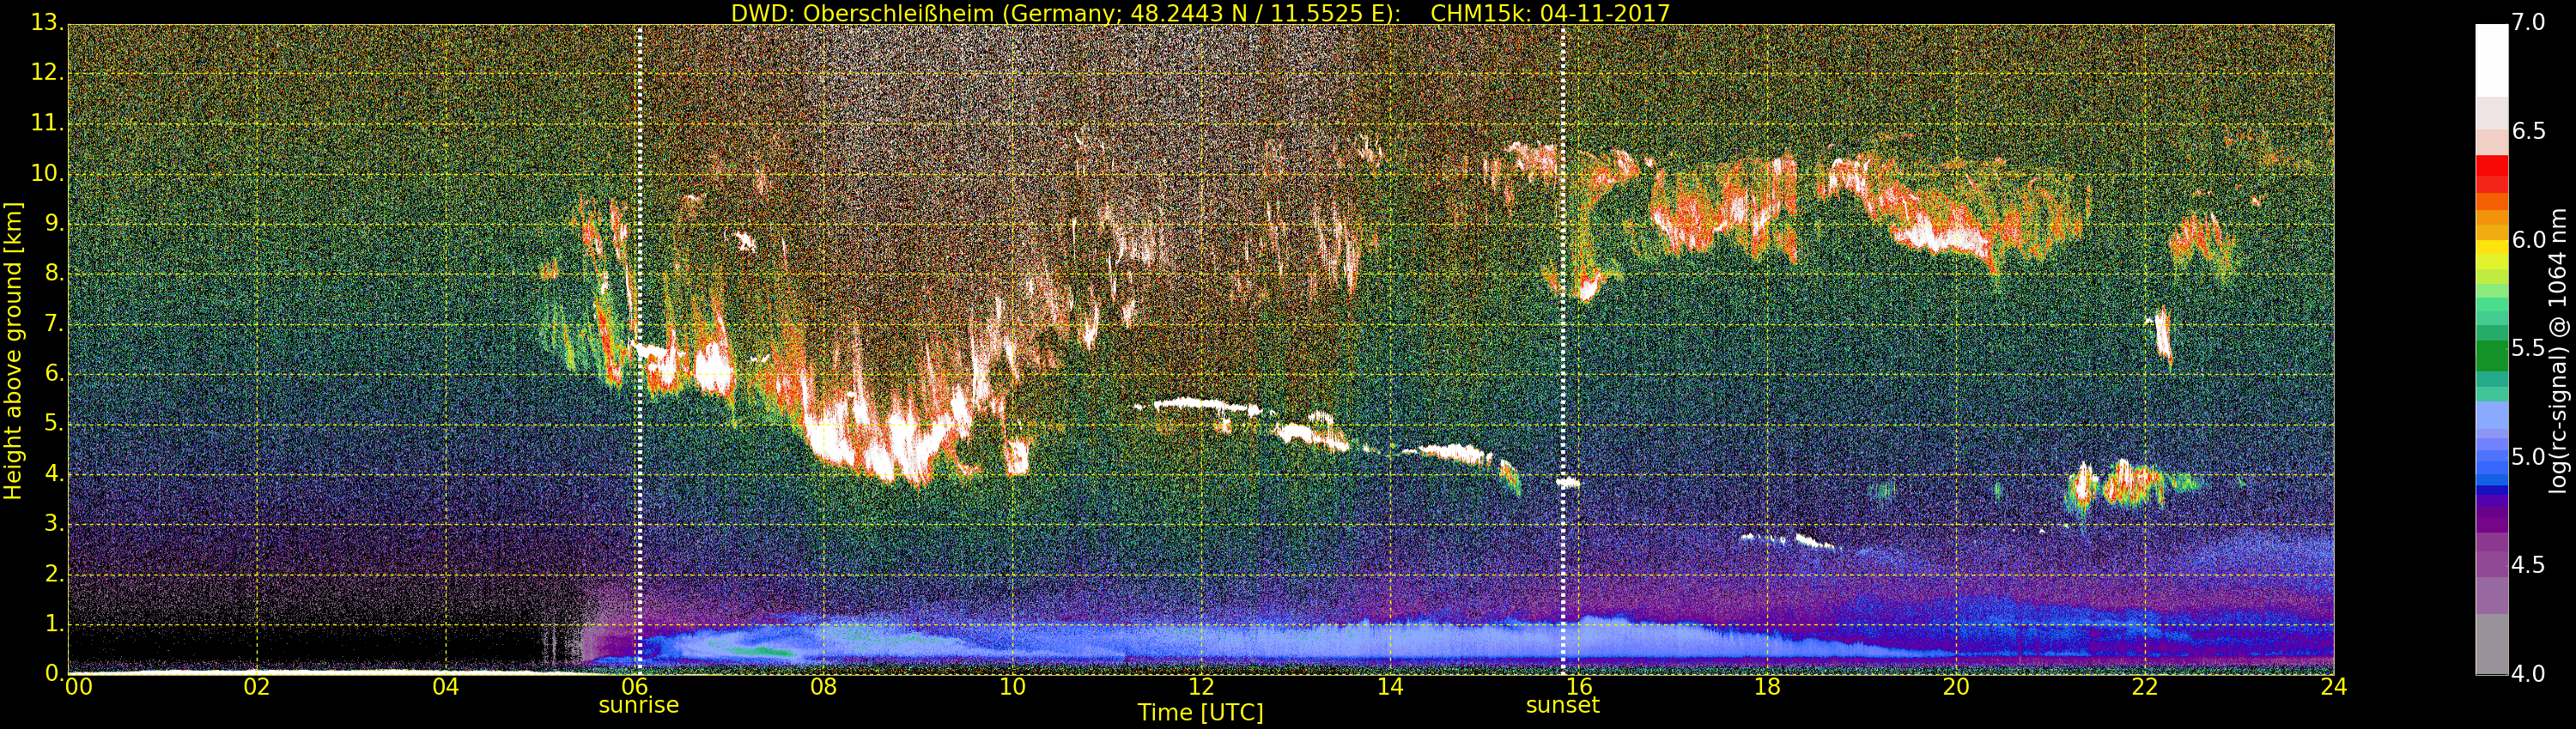
Task: Click the x-axis tick label '00'
Action: (x=78, y=687)
